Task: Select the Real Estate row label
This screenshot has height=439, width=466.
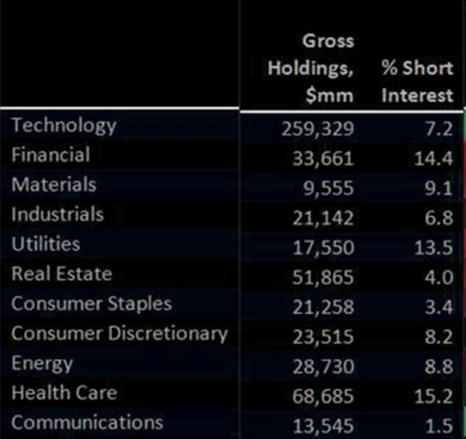Action: pos(61,273)
